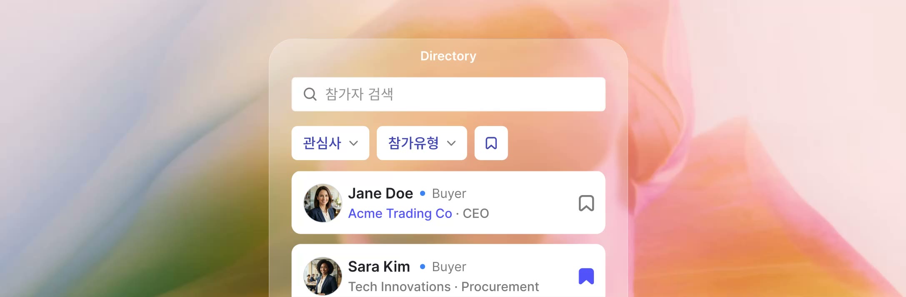Image resolution: width=906 pixels, height=297 pixels.
Task: Open the Acme Trading Co link
Action: (400, 213)
